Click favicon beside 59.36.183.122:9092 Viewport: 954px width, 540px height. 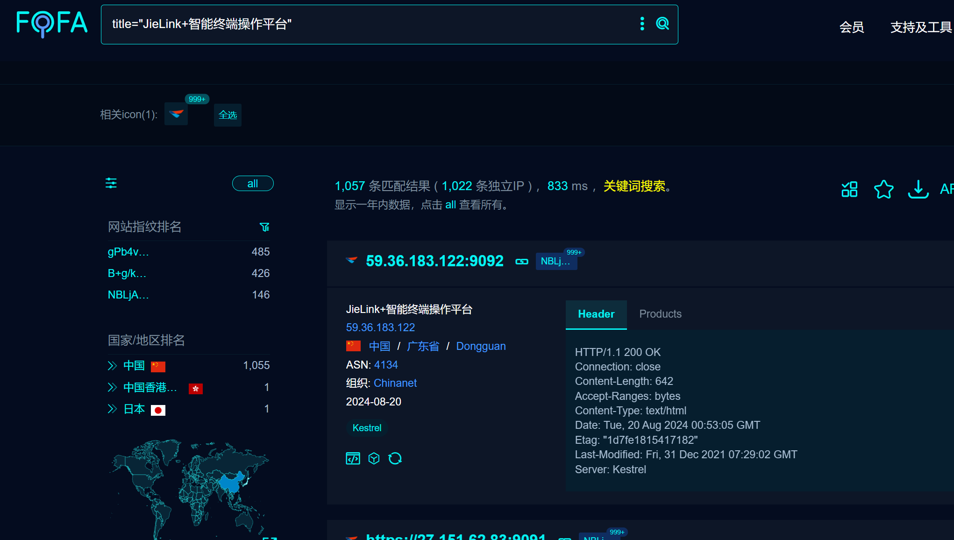click(x=351, y=260)
